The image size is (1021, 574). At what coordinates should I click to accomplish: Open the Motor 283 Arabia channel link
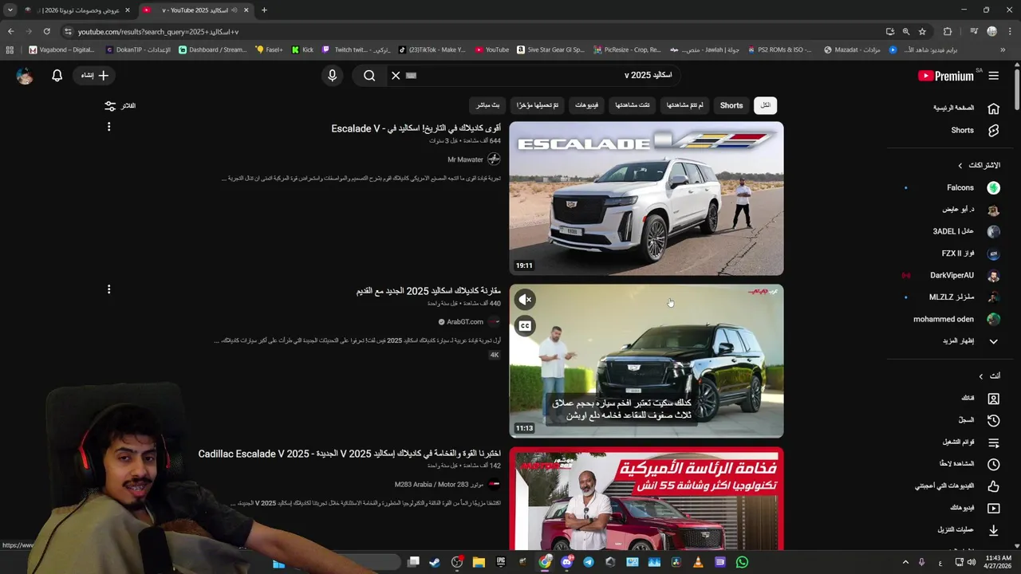coord(439,485)
